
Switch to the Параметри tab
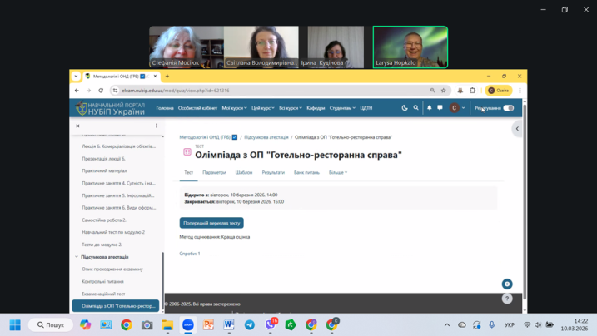coord(214,172)
